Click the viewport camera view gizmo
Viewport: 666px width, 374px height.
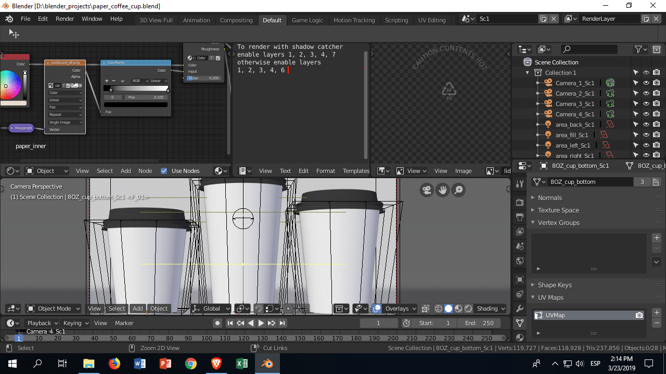426,190
